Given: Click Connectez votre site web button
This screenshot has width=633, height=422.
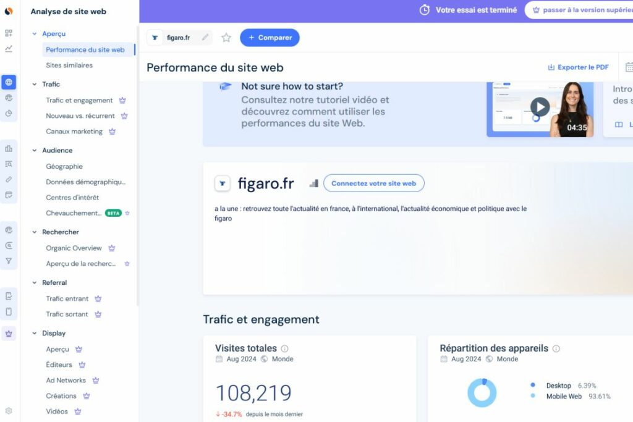Looking at the screenshot, I should click(x=373, y=184).
